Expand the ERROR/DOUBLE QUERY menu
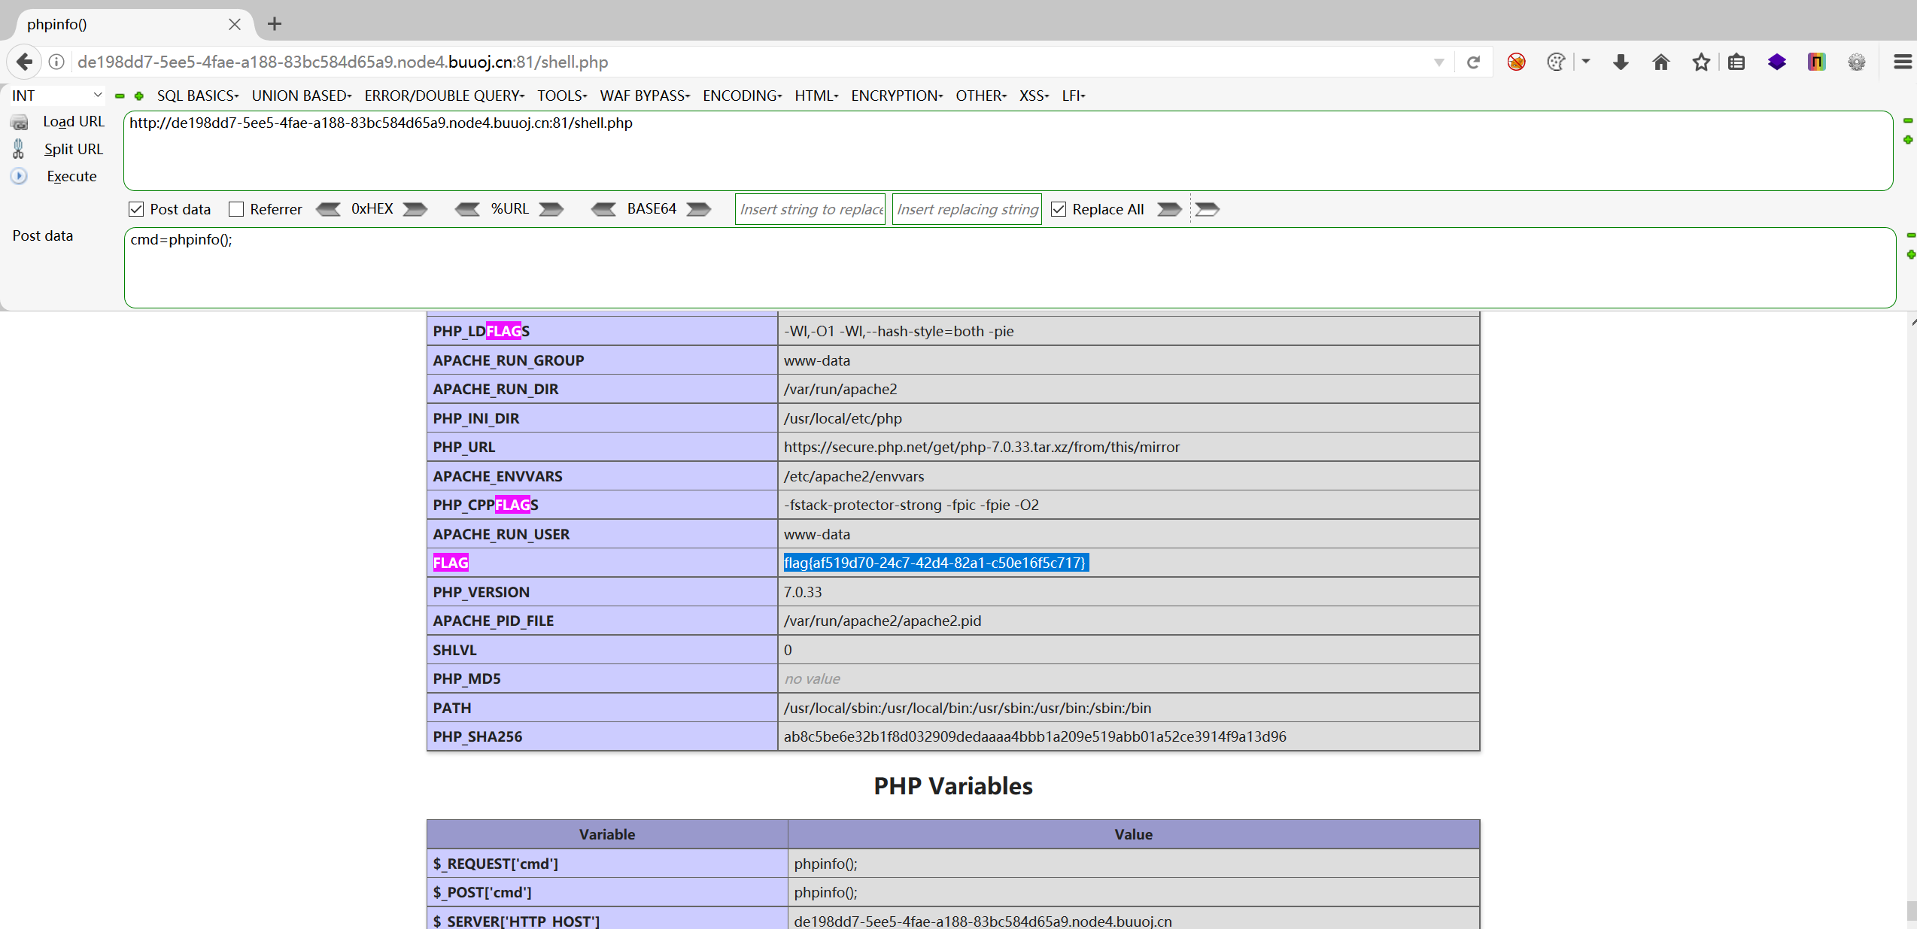Screen dimensions: 1917x929 tap(445, 96)
